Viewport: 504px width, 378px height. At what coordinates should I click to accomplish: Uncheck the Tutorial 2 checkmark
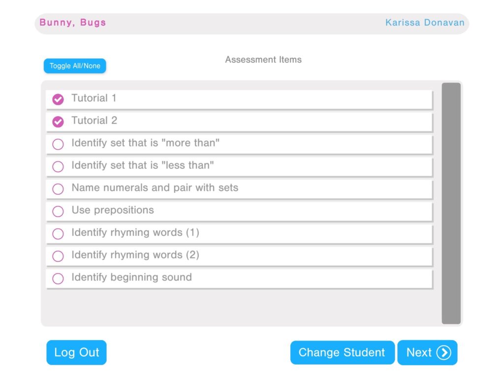click(x=58, y=122)
